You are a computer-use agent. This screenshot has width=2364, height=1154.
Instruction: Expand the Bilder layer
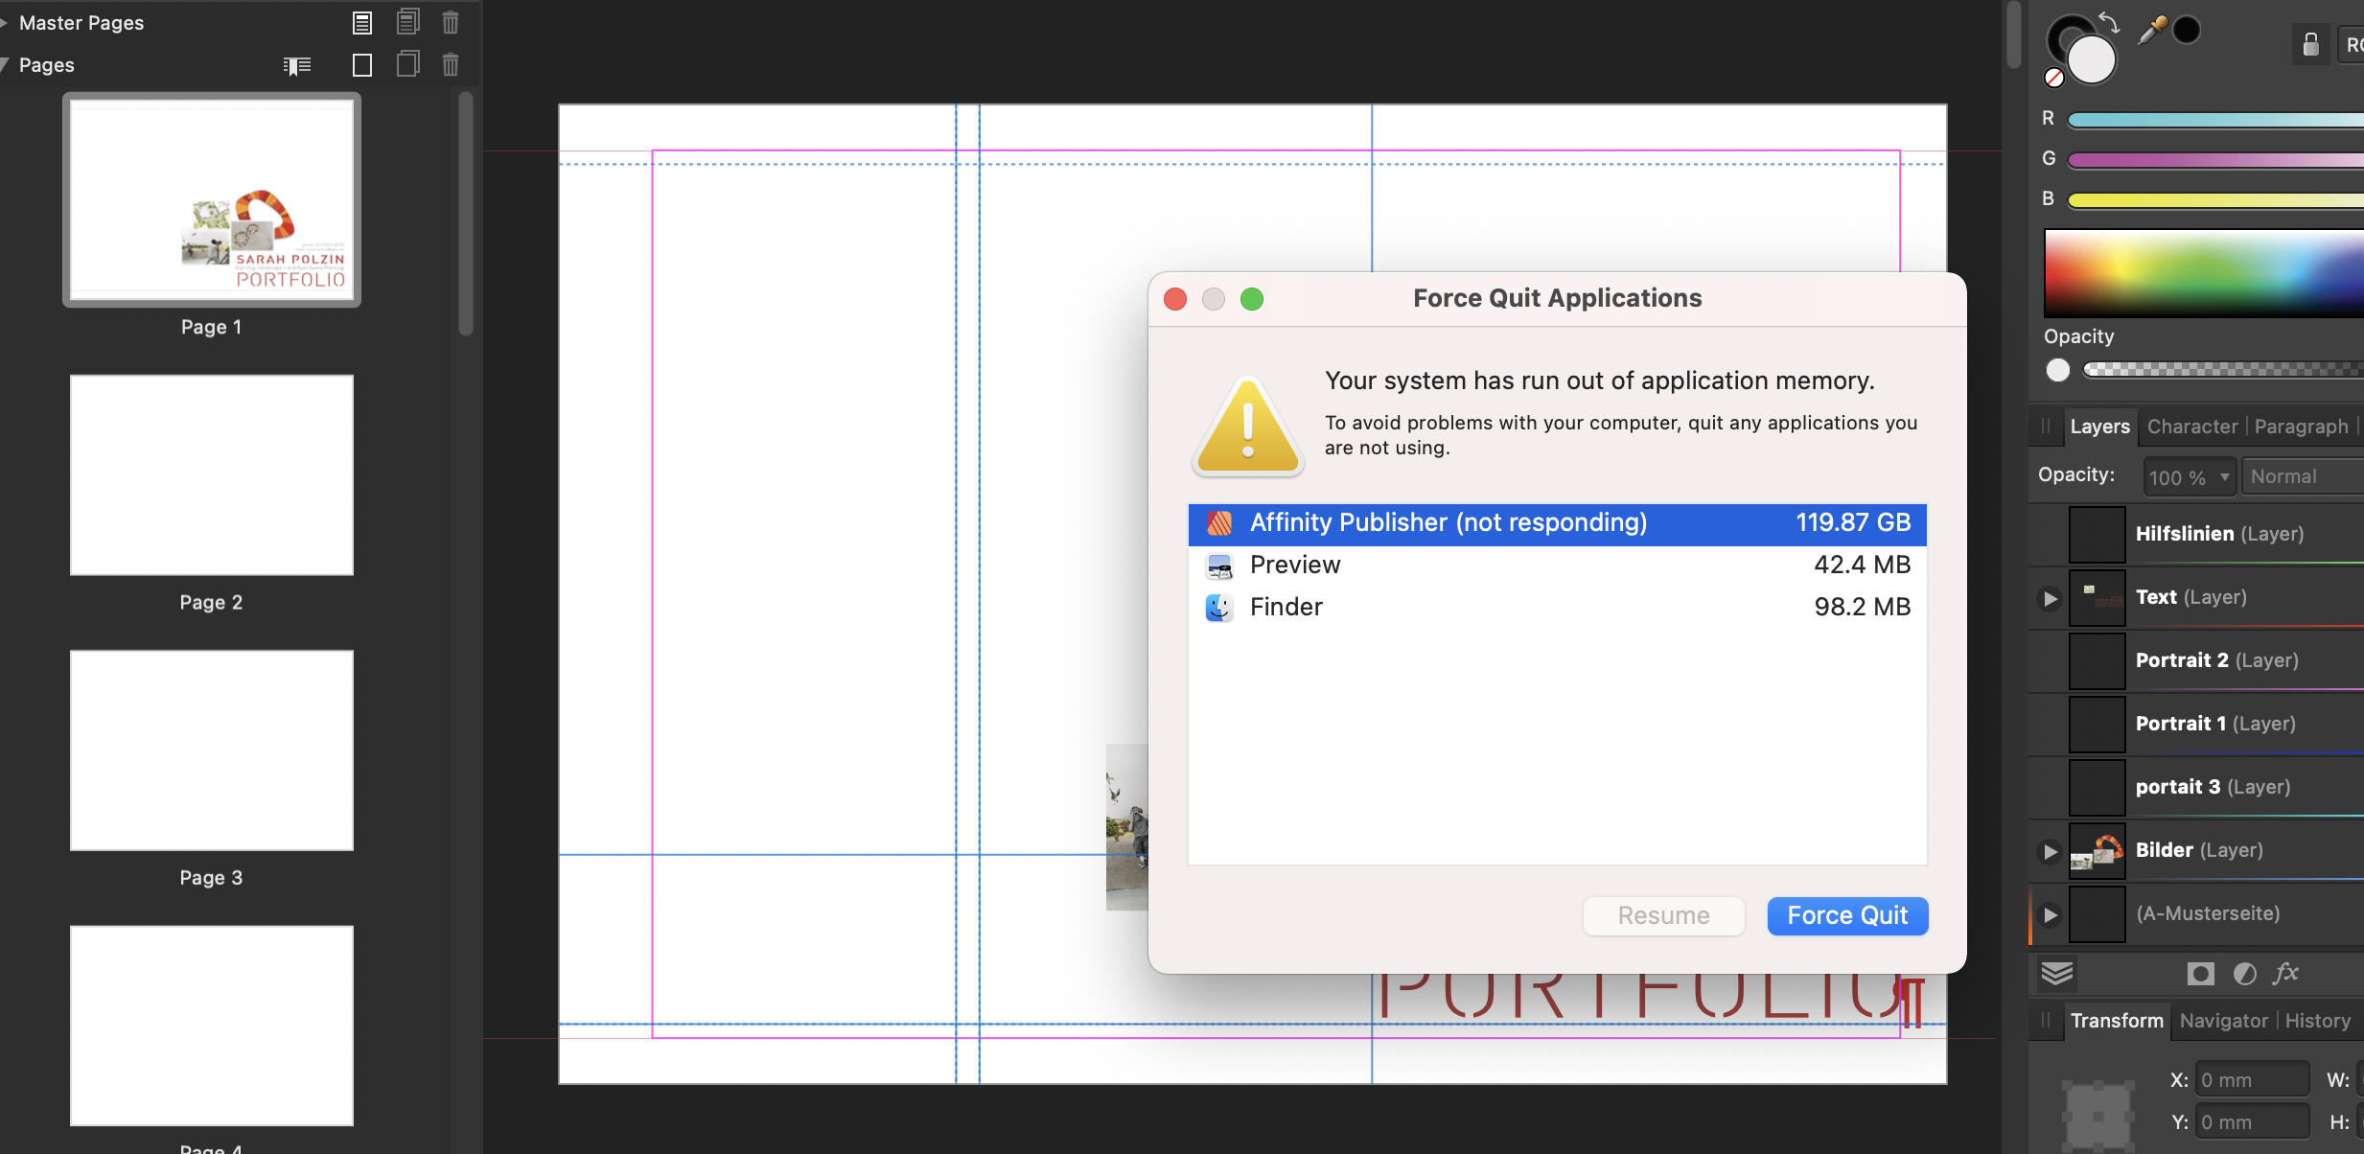pos(2050,852)
